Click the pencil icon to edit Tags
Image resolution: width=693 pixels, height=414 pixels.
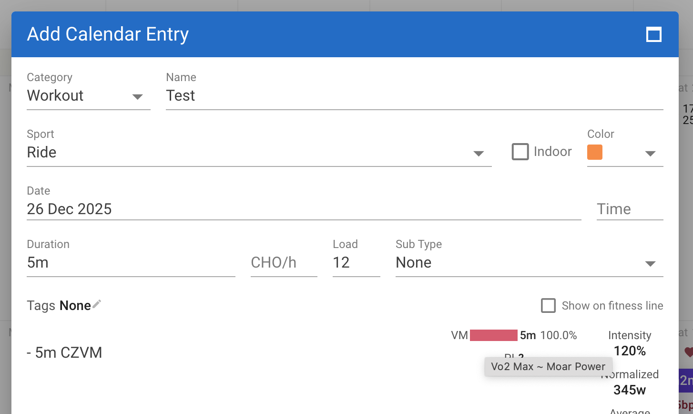[x=97, y=304]
